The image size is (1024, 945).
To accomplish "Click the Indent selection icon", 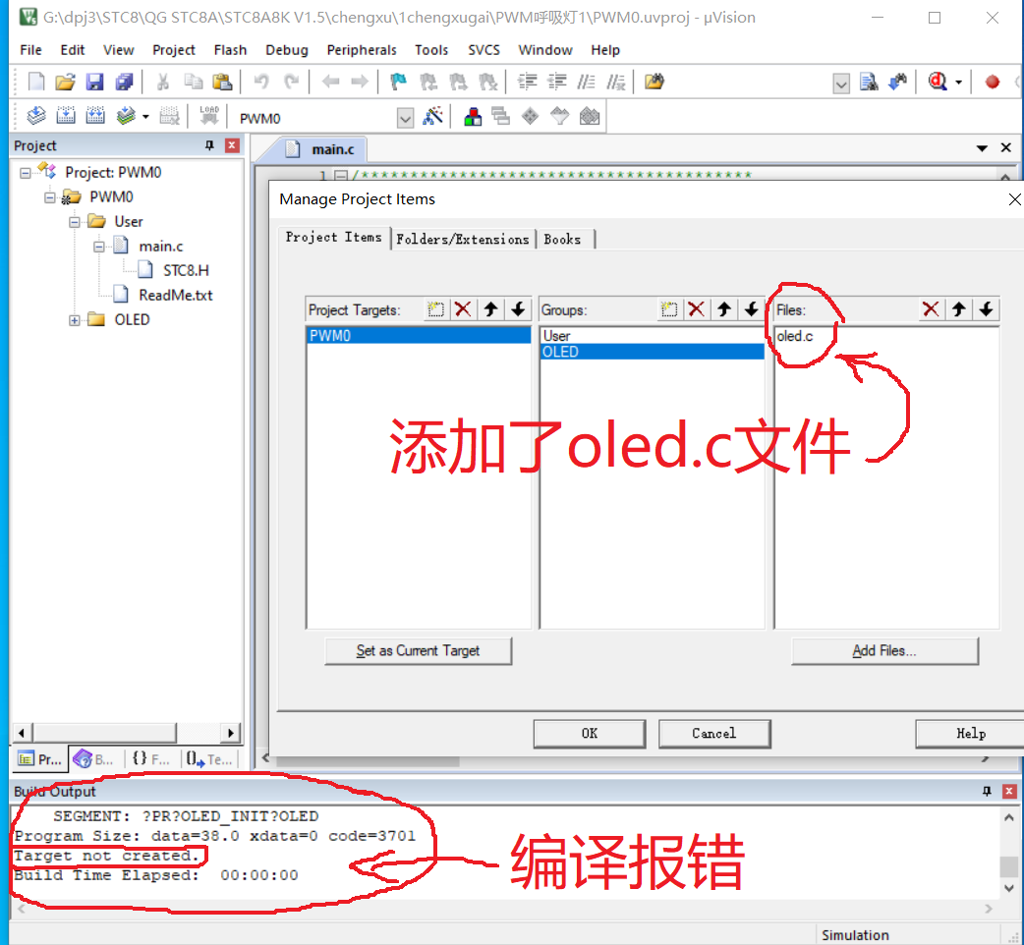I will click(x=527, y=82).
